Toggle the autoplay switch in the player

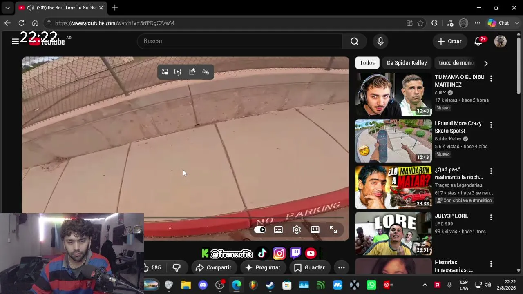tap(260, 229)
